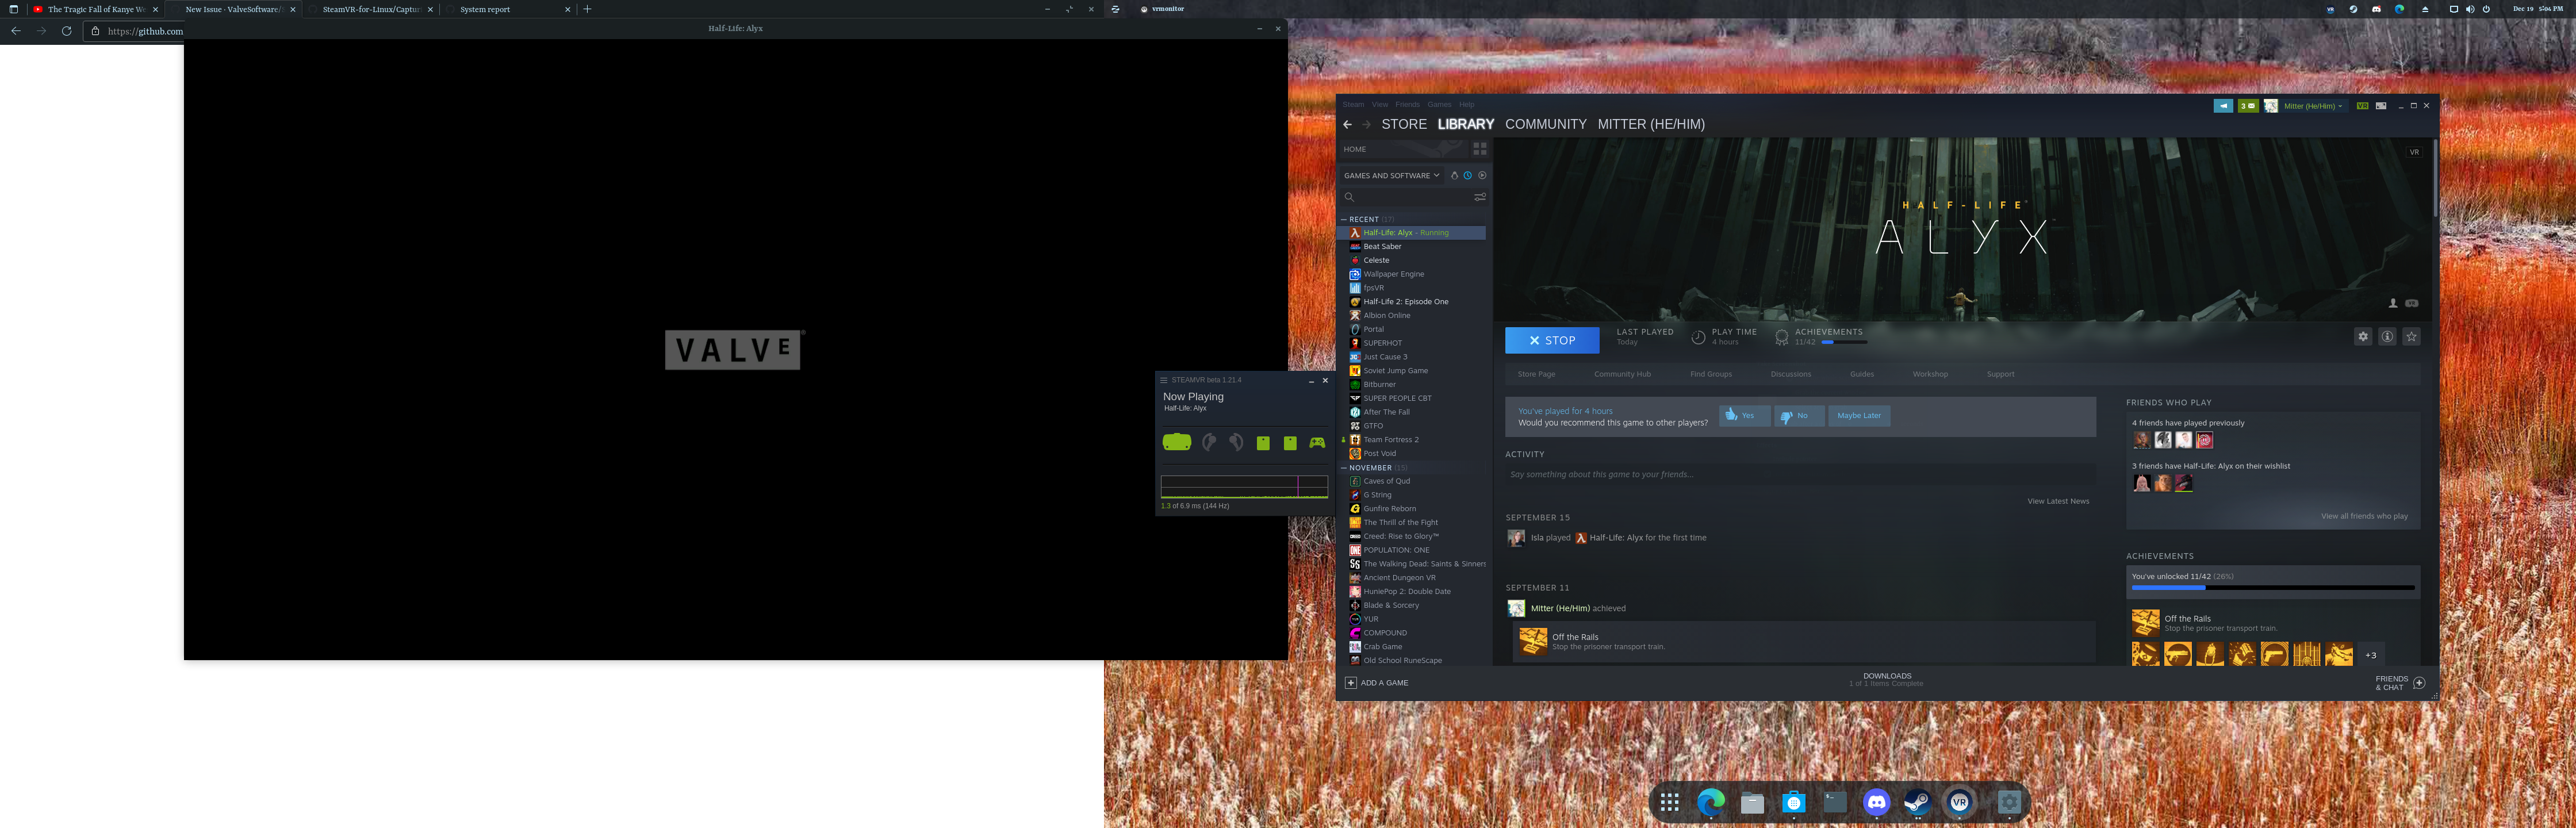Click the green VR mode icon in Steam

pyautogui.click(x=2362, y=106)
